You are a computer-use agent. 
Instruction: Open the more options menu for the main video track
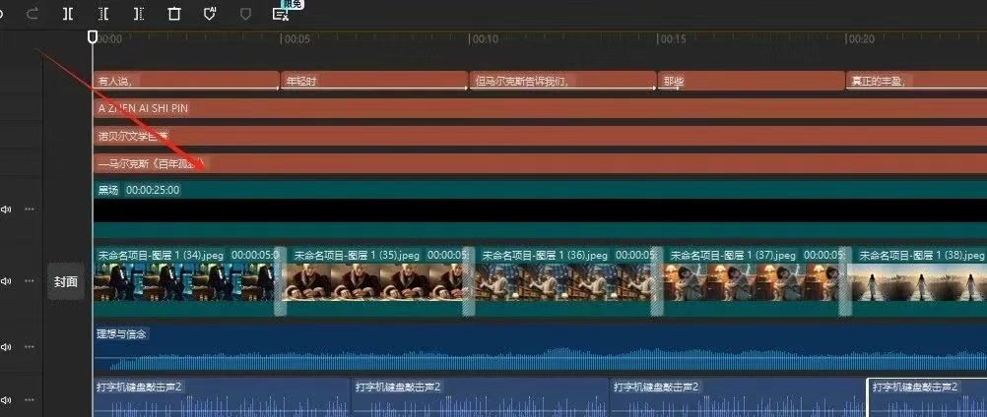pos(30,281)
